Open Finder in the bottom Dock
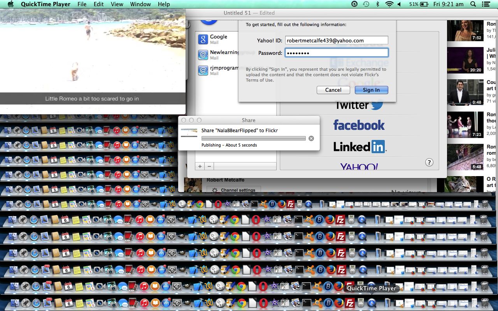 [x=15, y=303]
